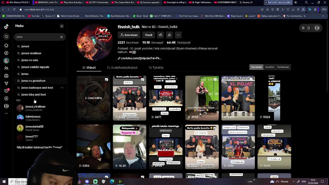This screenshot has width=329, height=185.
Task: Select suggestion 'jones vs sola'
Action: (30, 60)
